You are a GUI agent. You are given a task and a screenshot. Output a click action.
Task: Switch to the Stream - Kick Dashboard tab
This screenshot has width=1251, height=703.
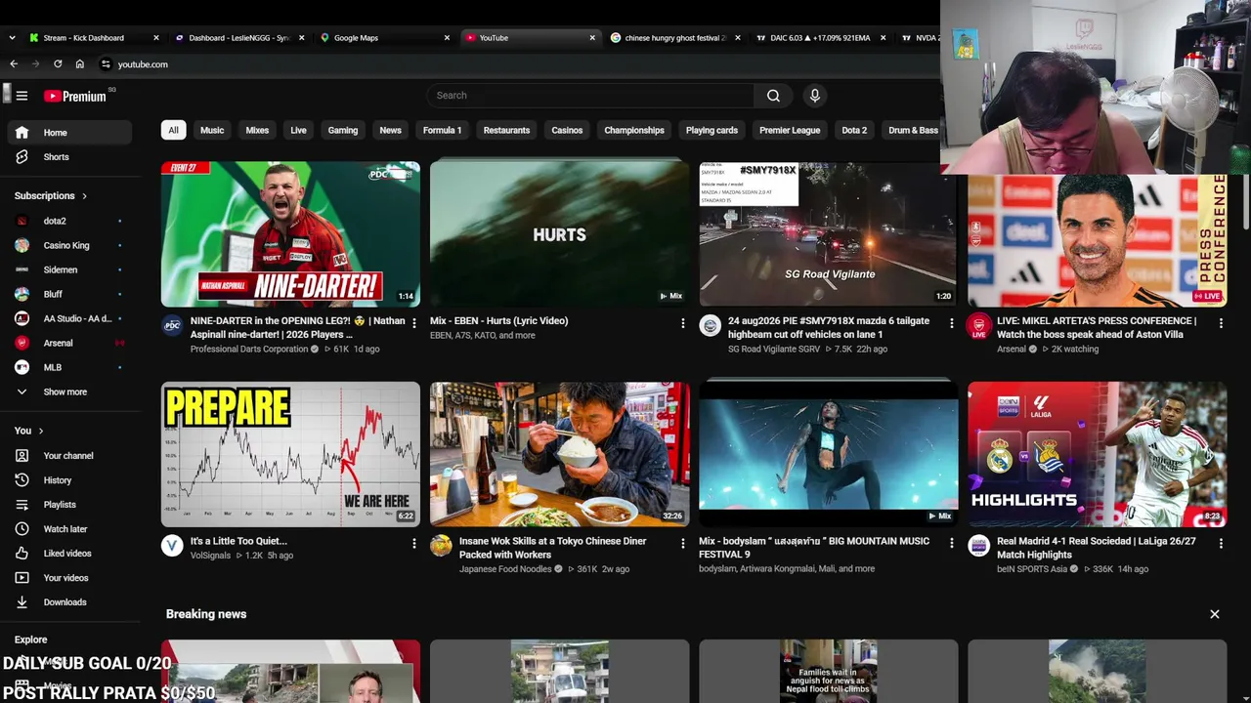point(94,38)
